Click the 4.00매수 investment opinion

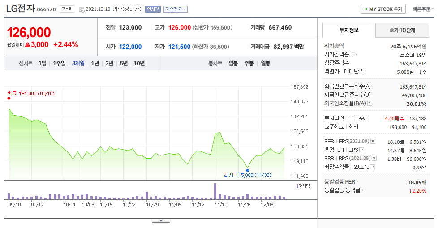pyautogui.click(x=395, y=119)
